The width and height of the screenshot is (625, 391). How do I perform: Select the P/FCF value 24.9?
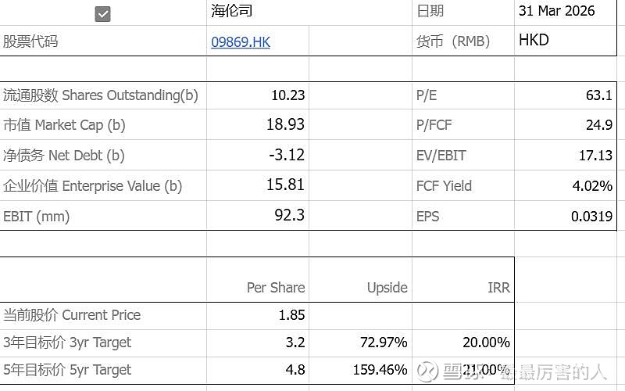(598, 125)
